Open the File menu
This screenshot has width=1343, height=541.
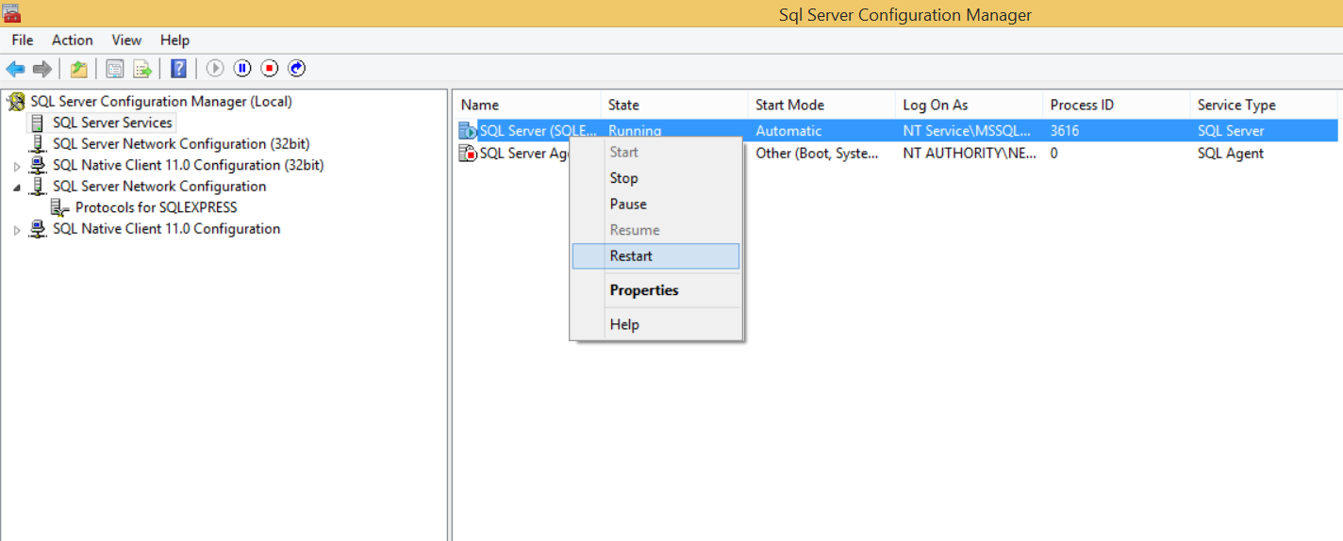pos(23,40)
